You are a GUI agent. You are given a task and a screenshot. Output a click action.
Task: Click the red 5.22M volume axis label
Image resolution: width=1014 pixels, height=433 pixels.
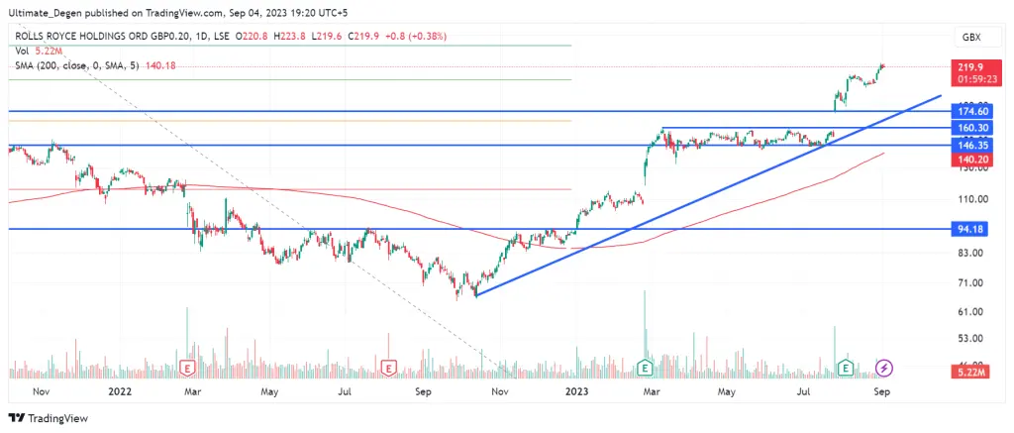pyautogui.click(x=968, y=373)
